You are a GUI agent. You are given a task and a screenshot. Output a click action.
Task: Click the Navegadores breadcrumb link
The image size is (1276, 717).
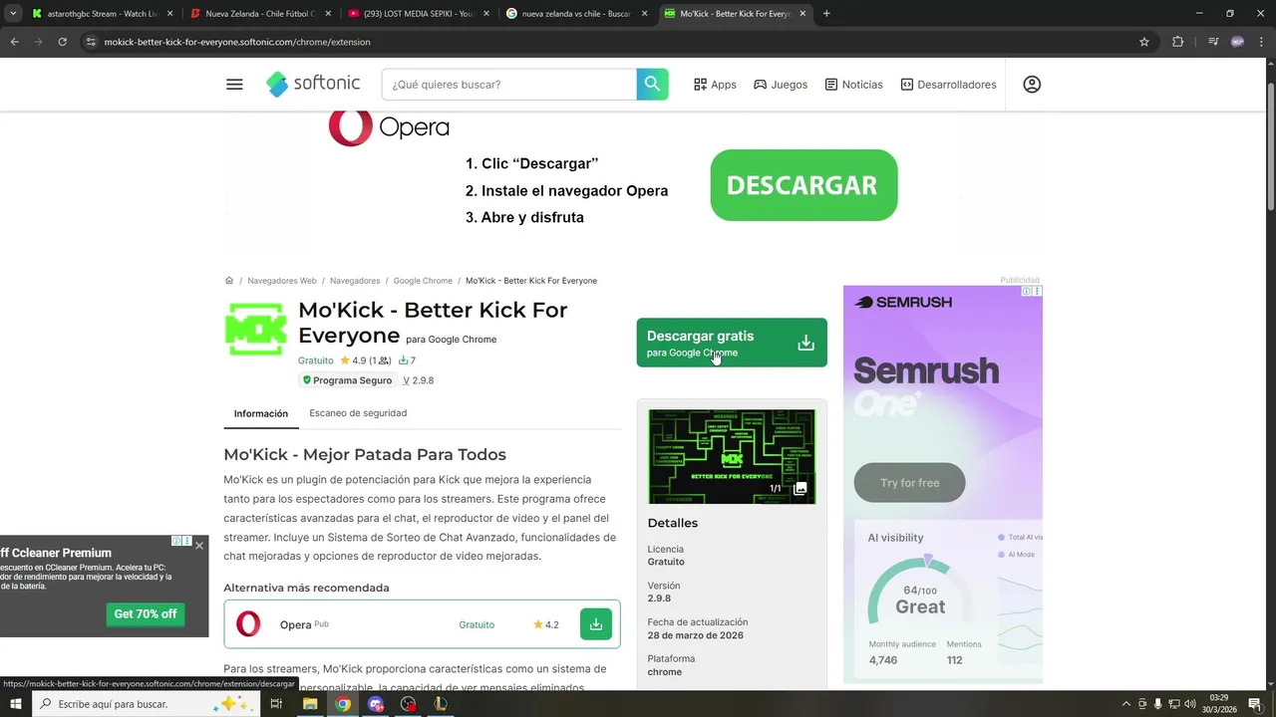(355, 281)
